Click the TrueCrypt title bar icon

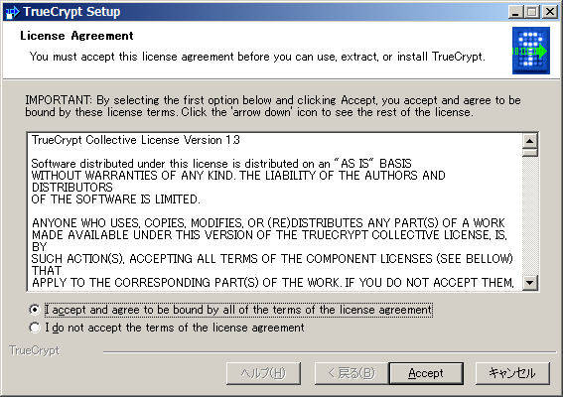click(12, 12)
